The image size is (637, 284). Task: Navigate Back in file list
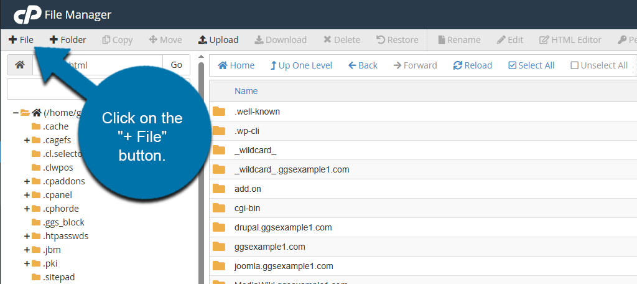[363, 65]
